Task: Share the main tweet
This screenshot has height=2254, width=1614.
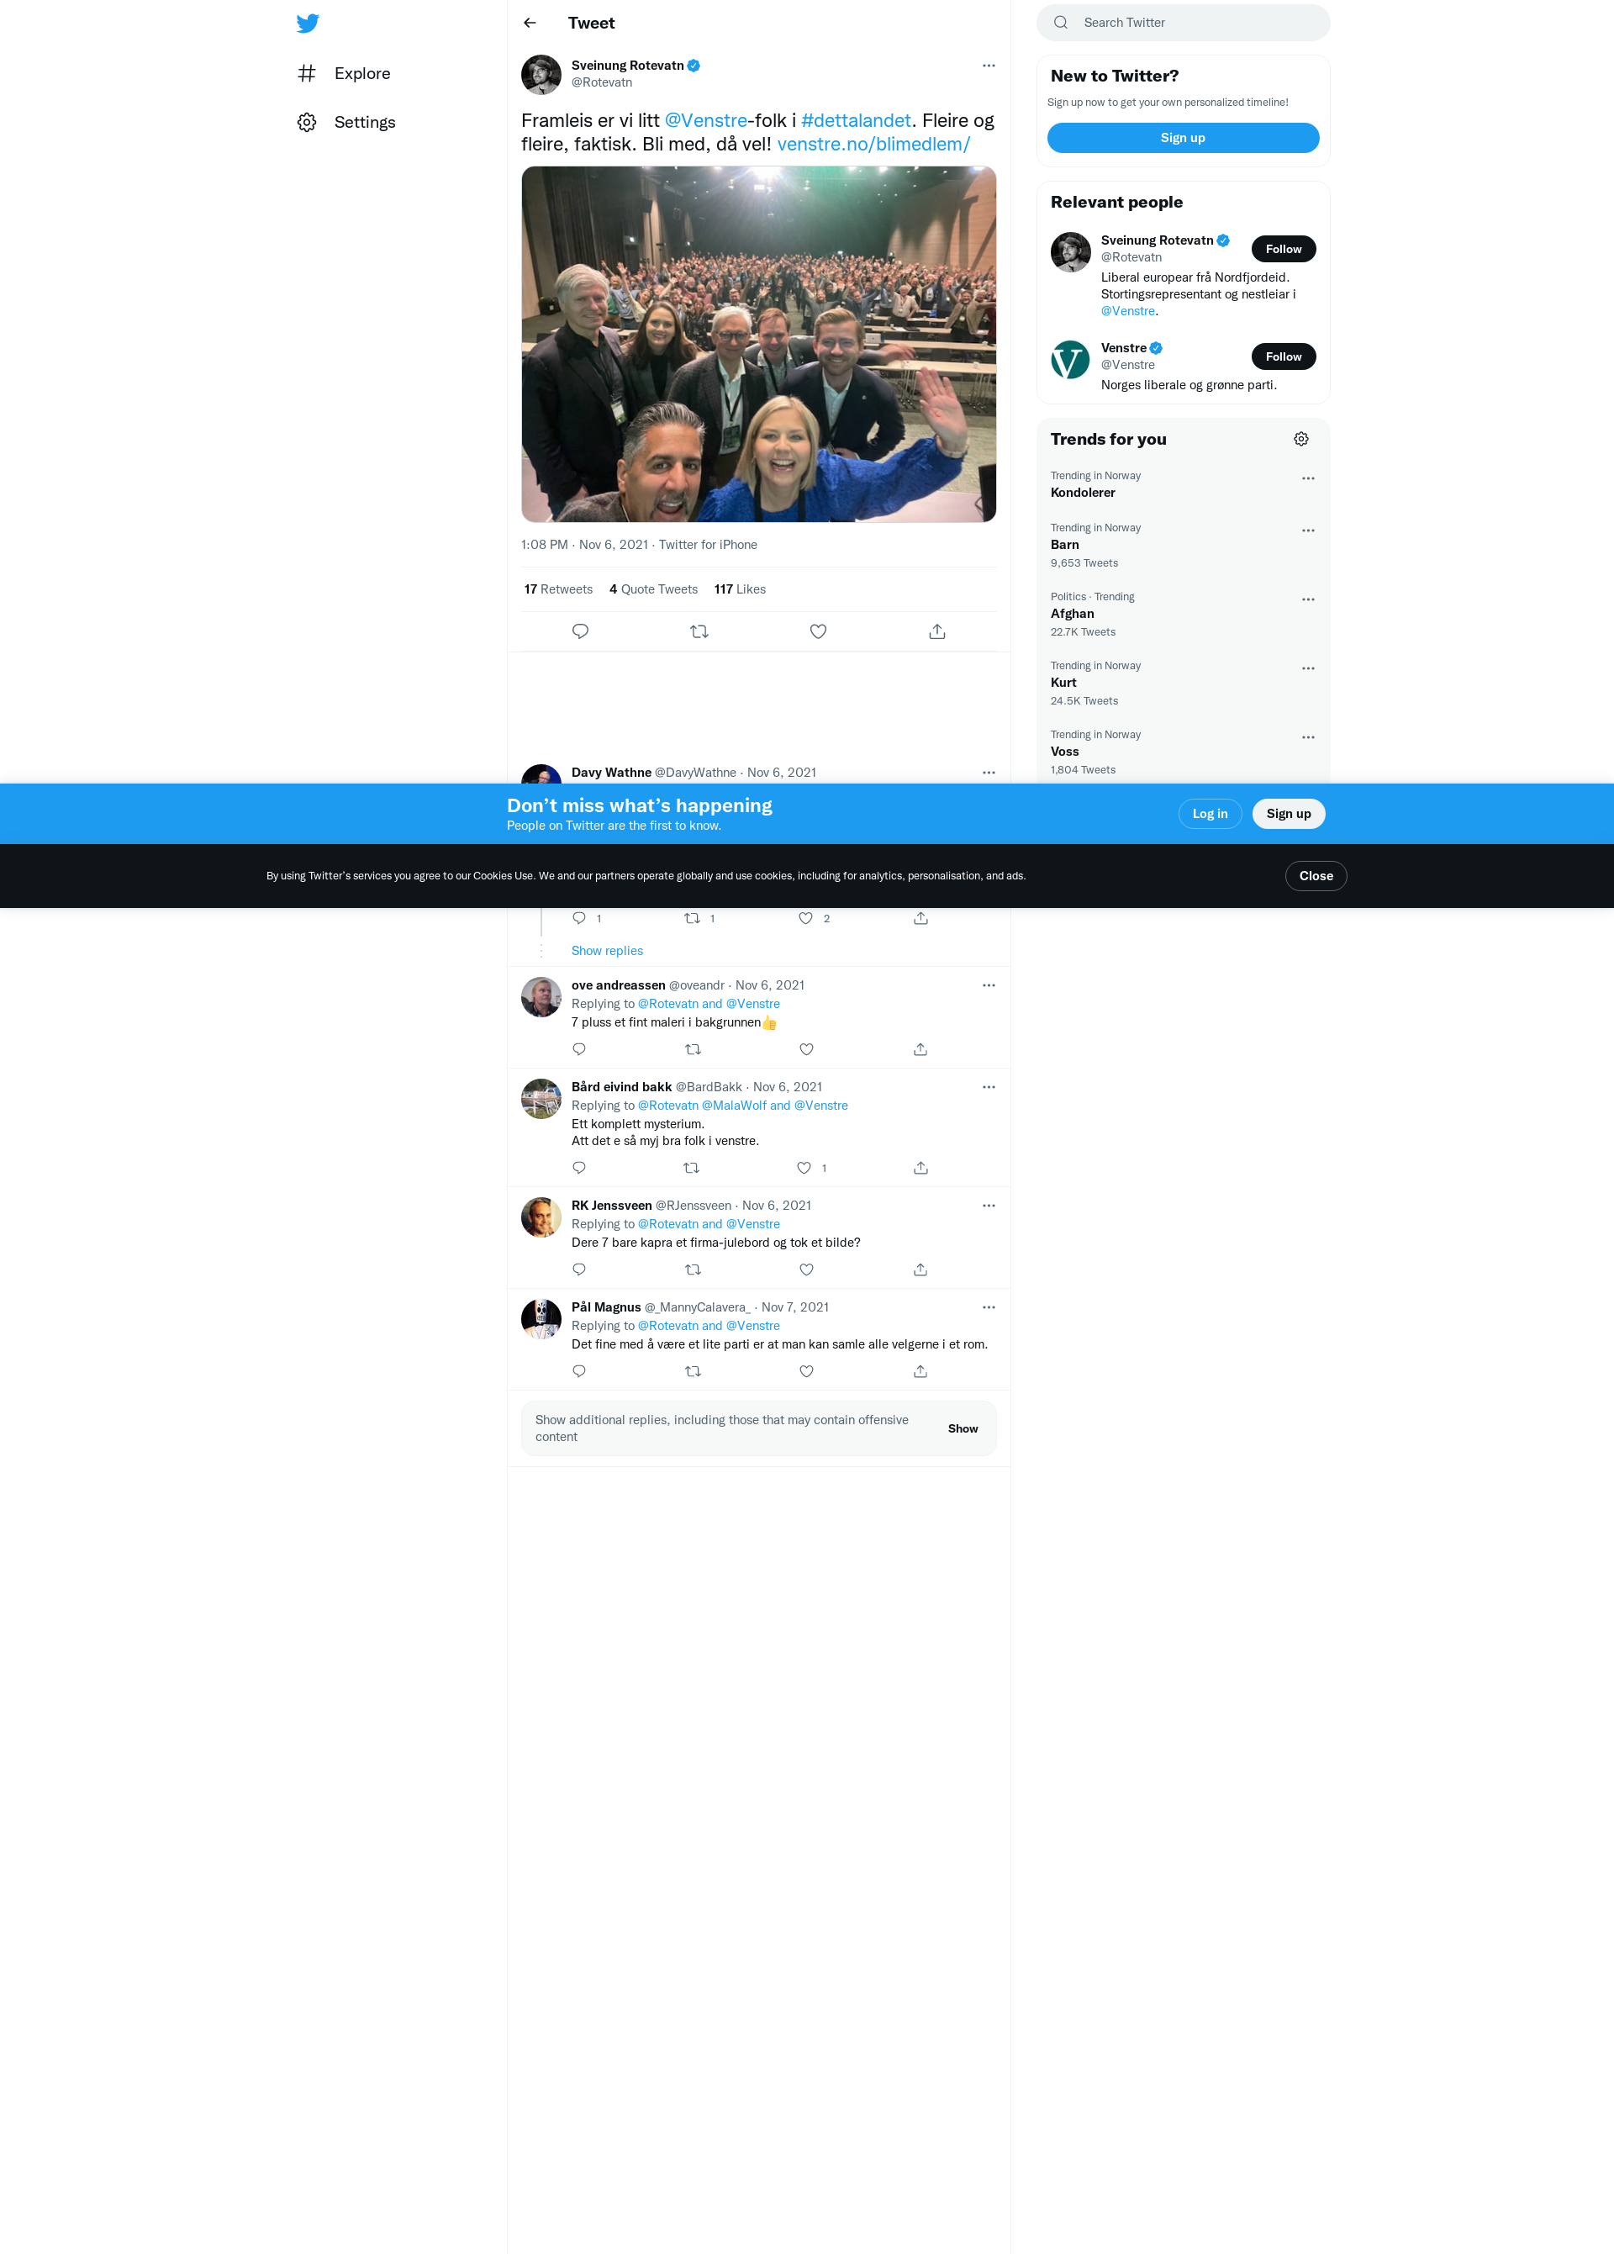Action: click(937, 631)
